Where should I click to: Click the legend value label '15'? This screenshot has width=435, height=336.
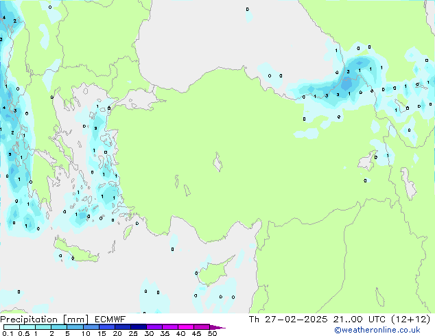(102, 333)
